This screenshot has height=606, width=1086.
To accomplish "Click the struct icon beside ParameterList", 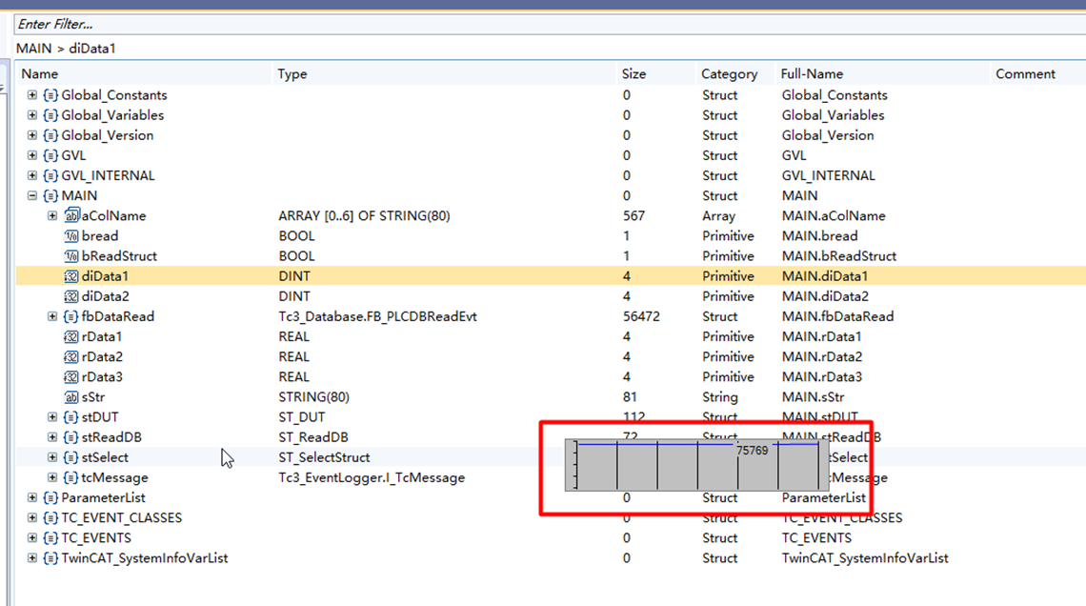I will [x=50, y=497].
